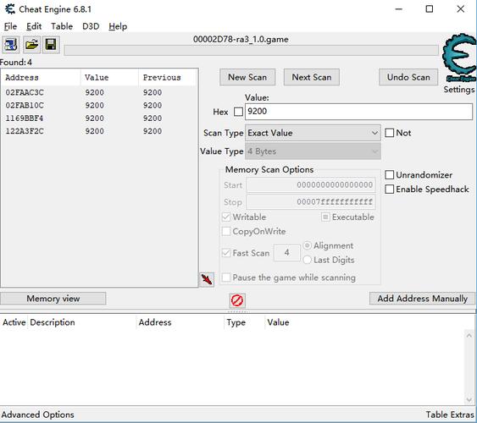
Task: Open the D3D menu
Action: [91, 26]
